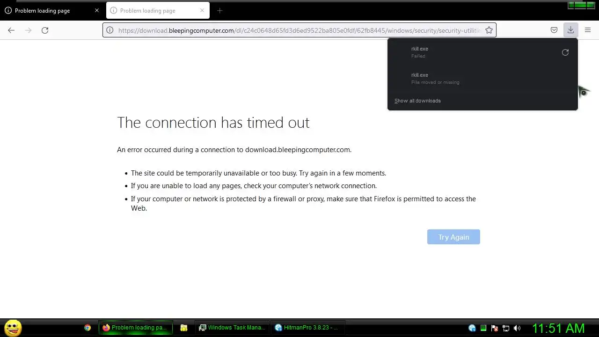The image size is (599, 337).
Task: Open the folder icon on taskbar
Action: 184,328
